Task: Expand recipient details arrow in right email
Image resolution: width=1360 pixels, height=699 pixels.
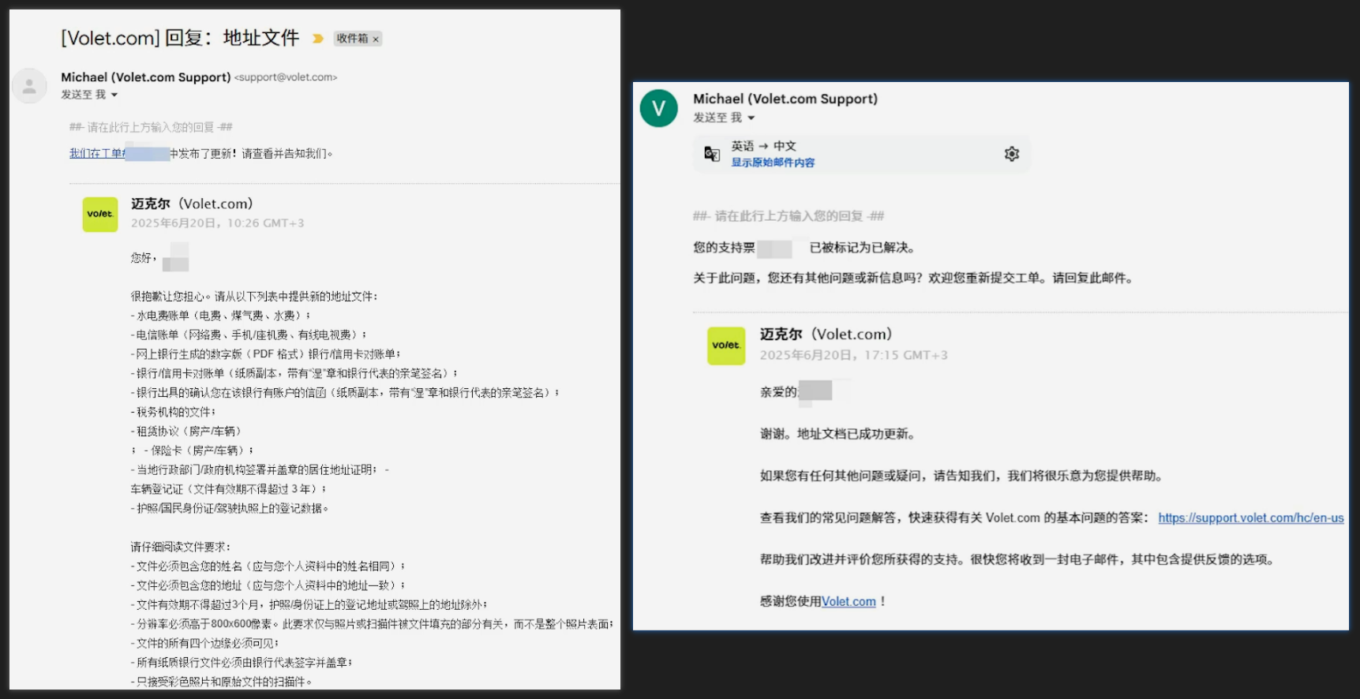Action: [751, 118]
